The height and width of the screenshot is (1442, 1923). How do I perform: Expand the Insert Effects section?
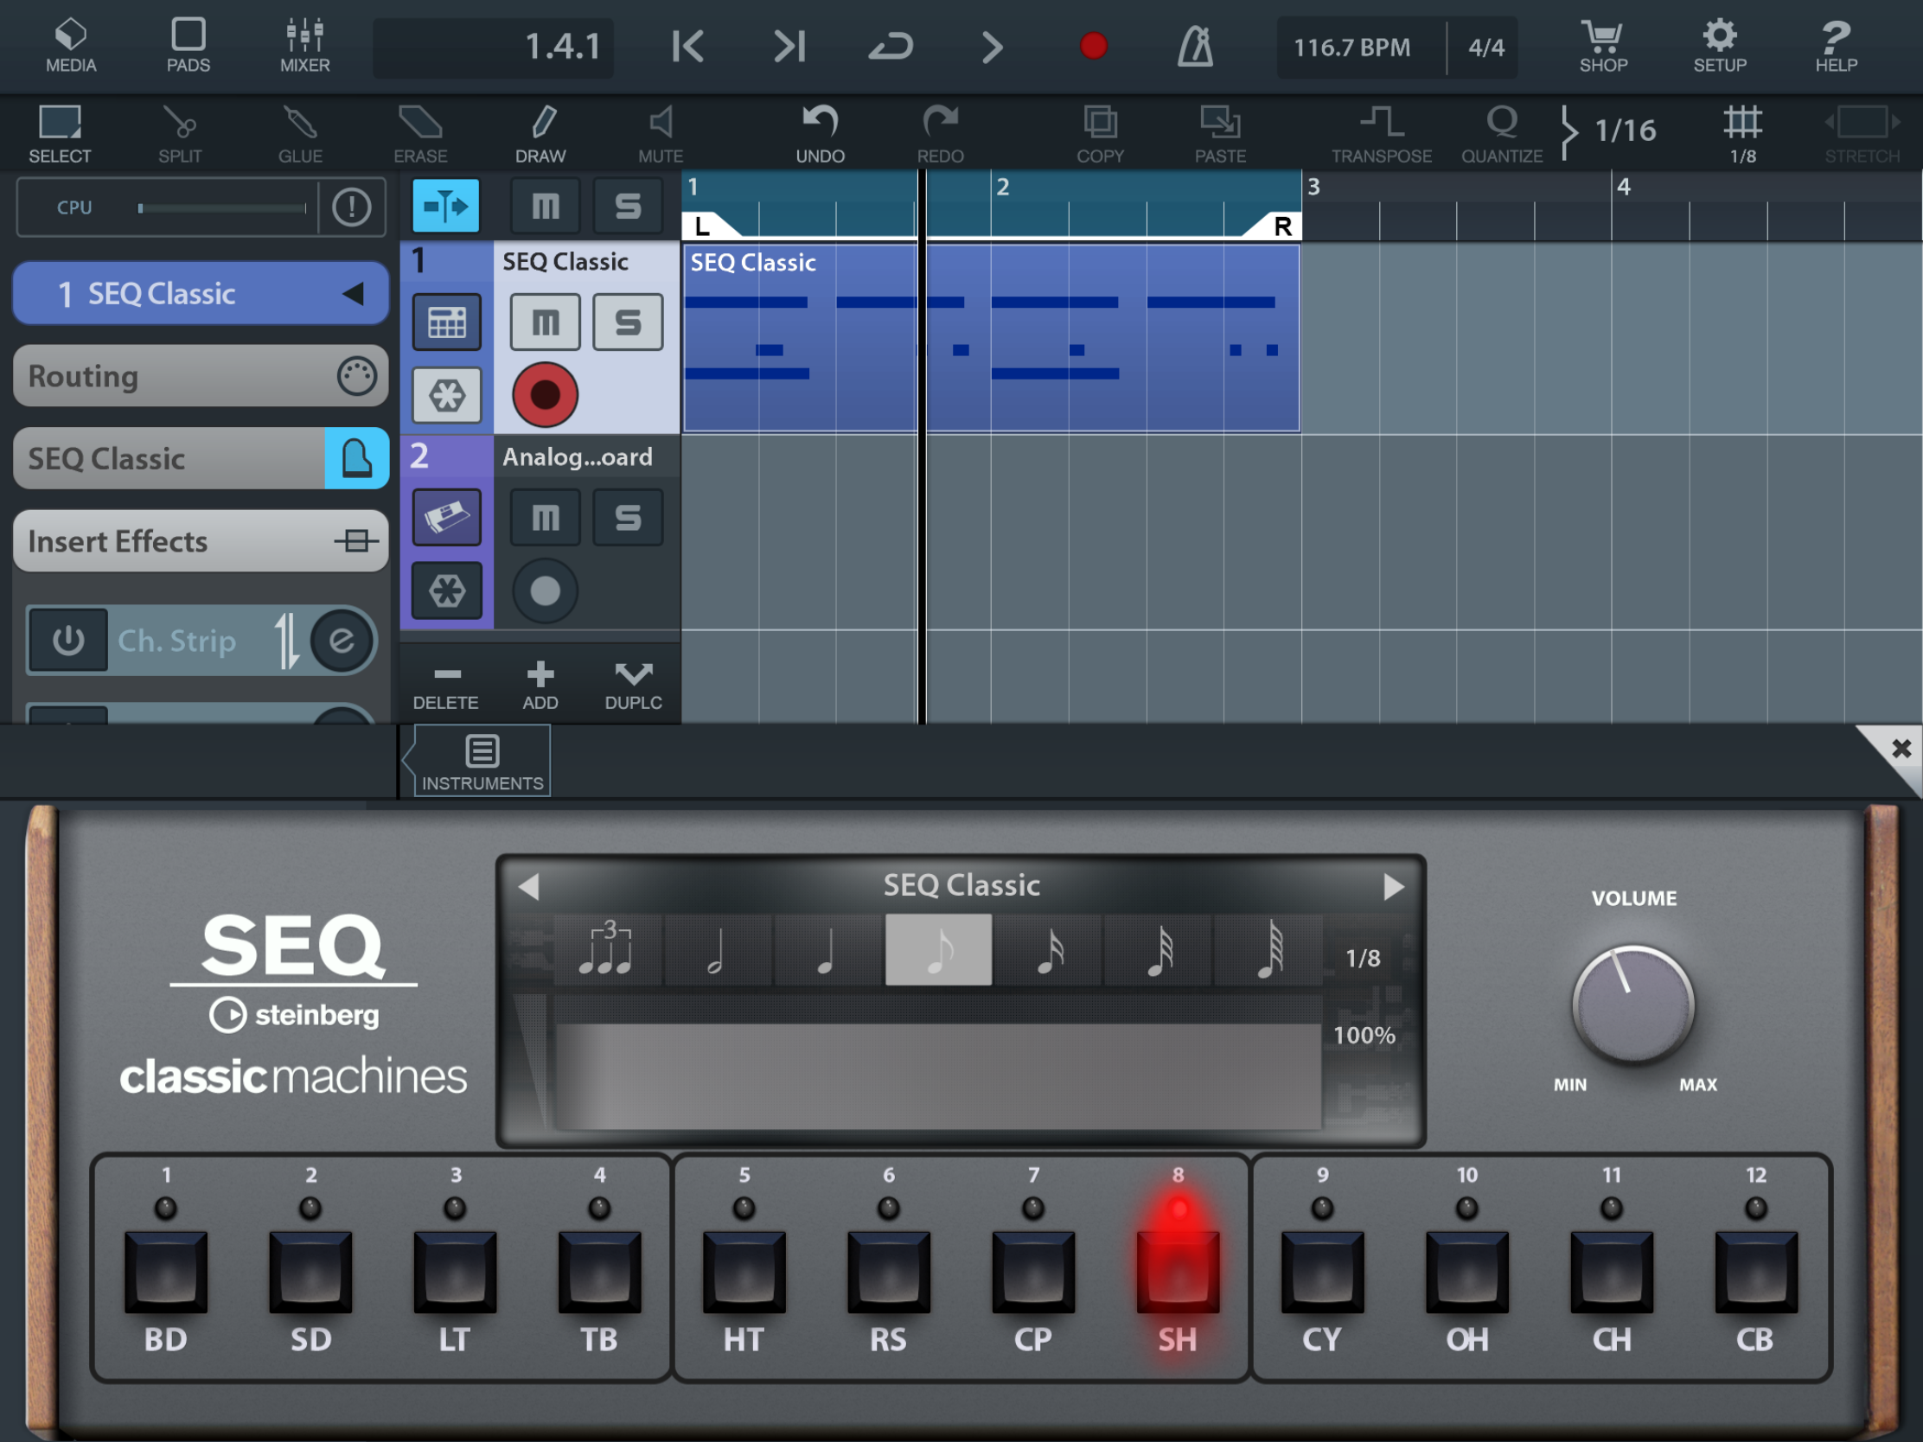(x=200, y=540)
